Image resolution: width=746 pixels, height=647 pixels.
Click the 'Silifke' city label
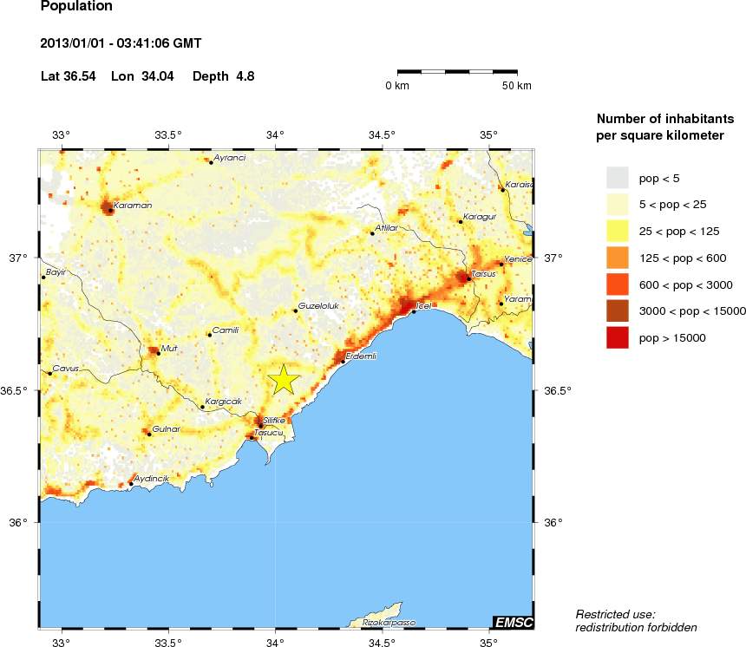tap(274, 421)
